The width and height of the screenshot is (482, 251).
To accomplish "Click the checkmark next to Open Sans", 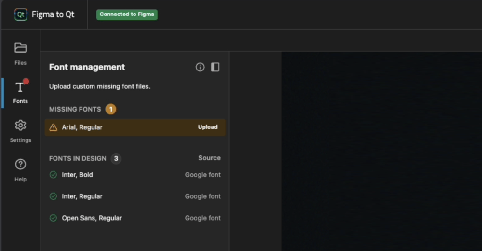I will tap(54, 218).
